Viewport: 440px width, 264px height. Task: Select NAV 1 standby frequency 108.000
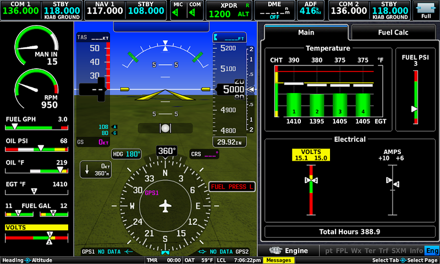[x=146, y=10]
